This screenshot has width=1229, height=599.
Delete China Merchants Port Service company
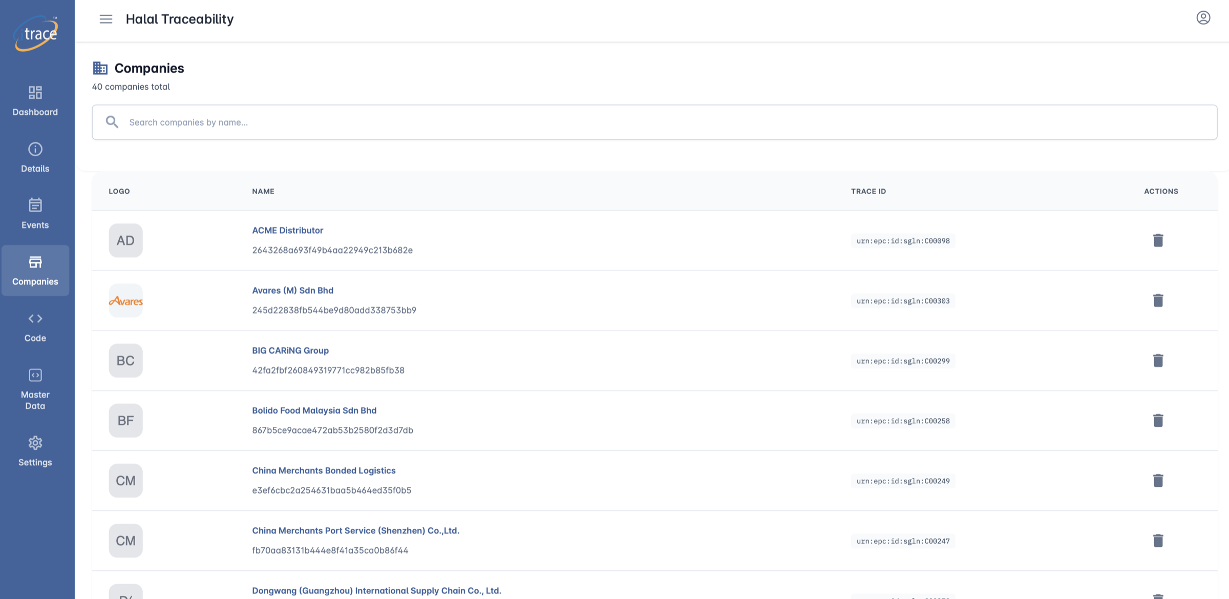pyautogui.click(x=1158, y=540)
